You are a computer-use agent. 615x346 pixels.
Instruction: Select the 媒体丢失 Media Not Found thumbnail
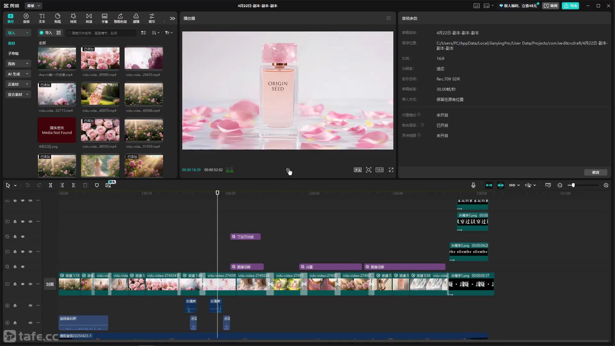[x=57, y=130]
